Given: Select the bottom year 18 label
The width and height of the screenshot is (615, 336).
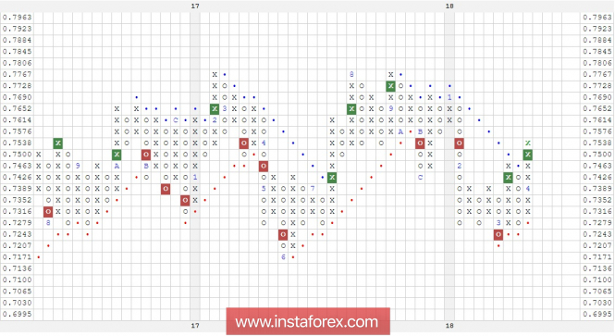Looking at the screenshot, I should click(x=449, y=326).
